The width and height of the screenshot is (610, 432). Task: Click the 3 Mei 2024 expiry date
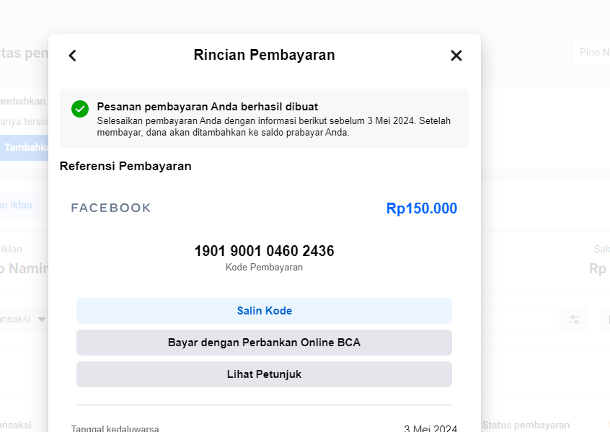point(430,428)
